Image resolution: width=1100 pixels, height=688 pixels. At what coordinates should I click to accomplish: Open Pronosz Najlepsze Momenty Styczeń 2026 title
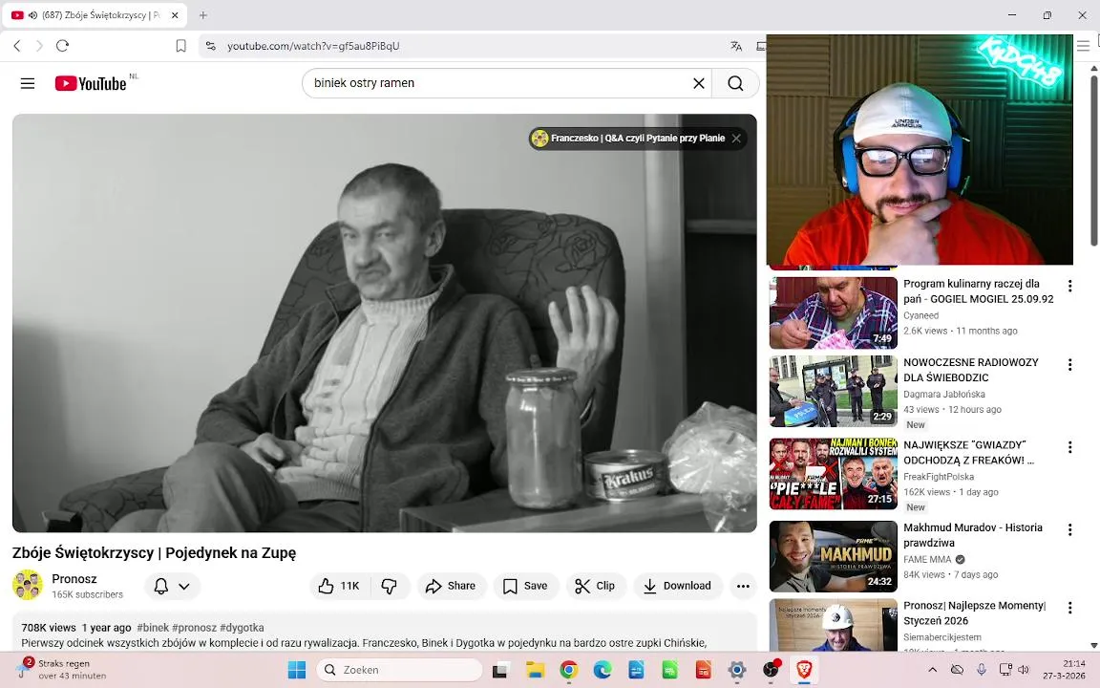coord(974,613)
